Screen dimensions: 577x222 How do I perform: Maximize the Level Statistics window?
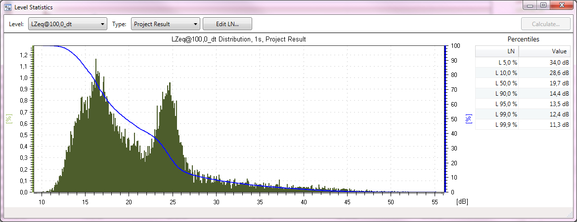point(543,5)
